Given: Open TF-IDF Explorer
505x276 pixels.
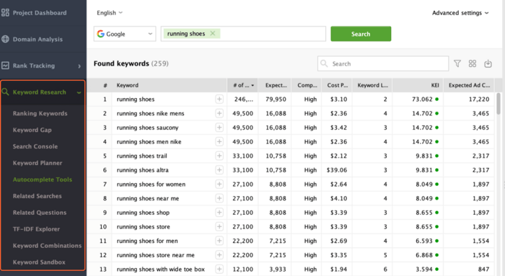Looking at the screenshot, I should (x=36, y=229).
